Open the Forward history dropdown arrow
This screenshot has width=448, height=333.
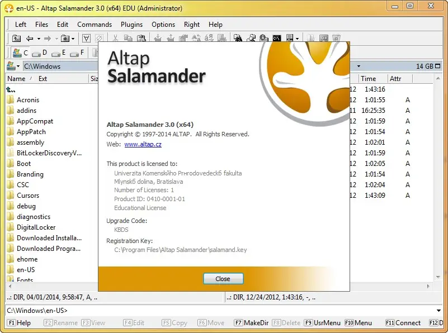click(x=56, y=39)
